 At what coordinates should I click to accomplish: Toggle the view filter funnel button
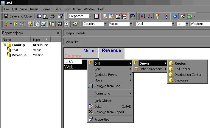(x=43, y=24)
